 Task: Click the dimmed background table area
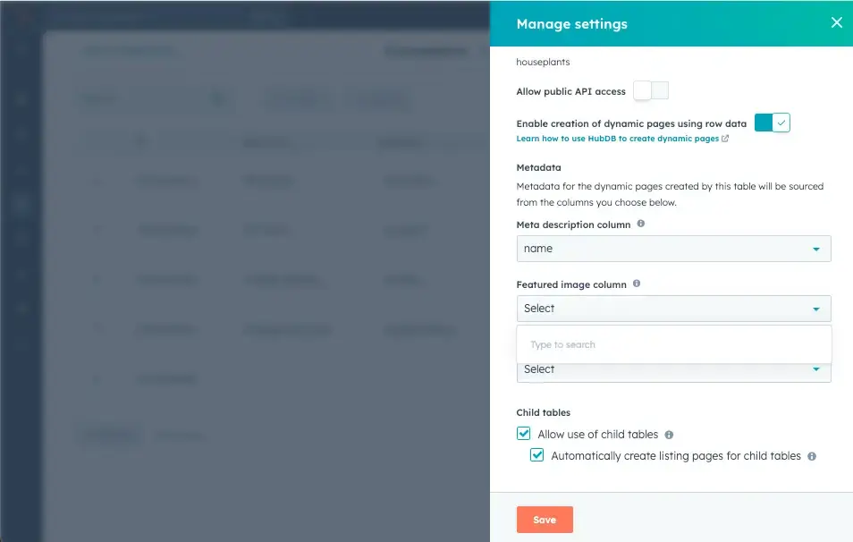[x=268, y=268]
